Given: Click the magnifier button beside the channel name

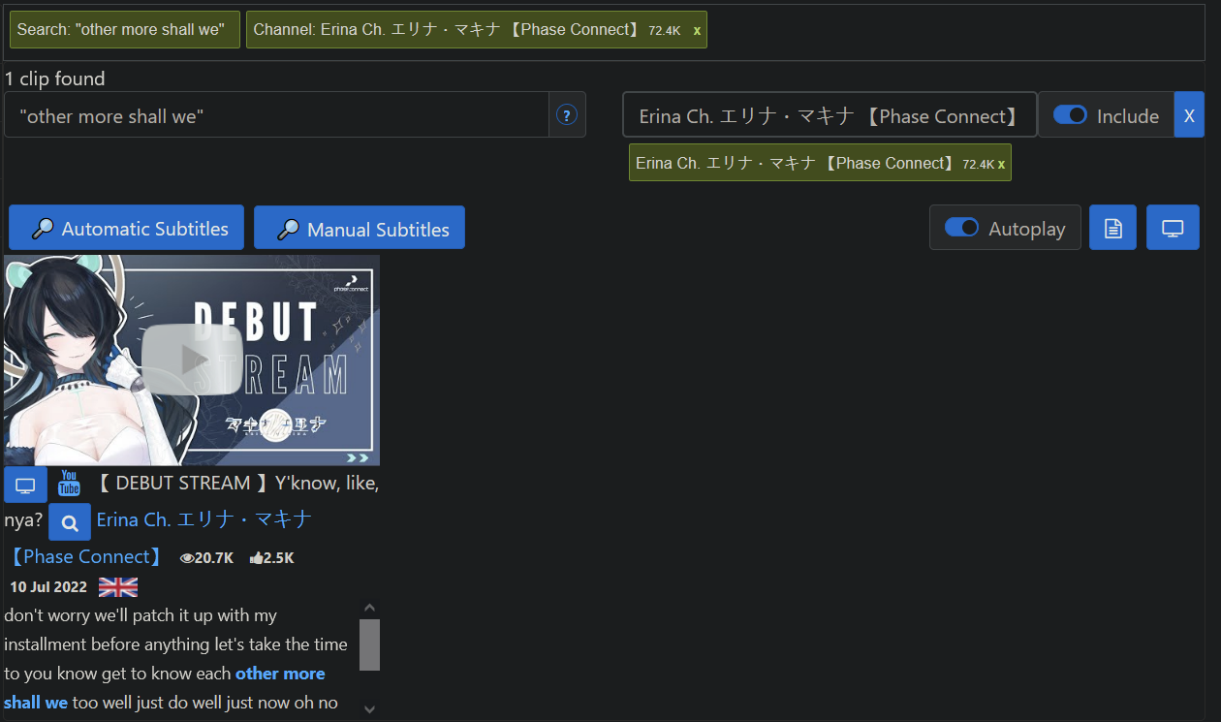Looking at the screenshot, I should pos(70,522).
